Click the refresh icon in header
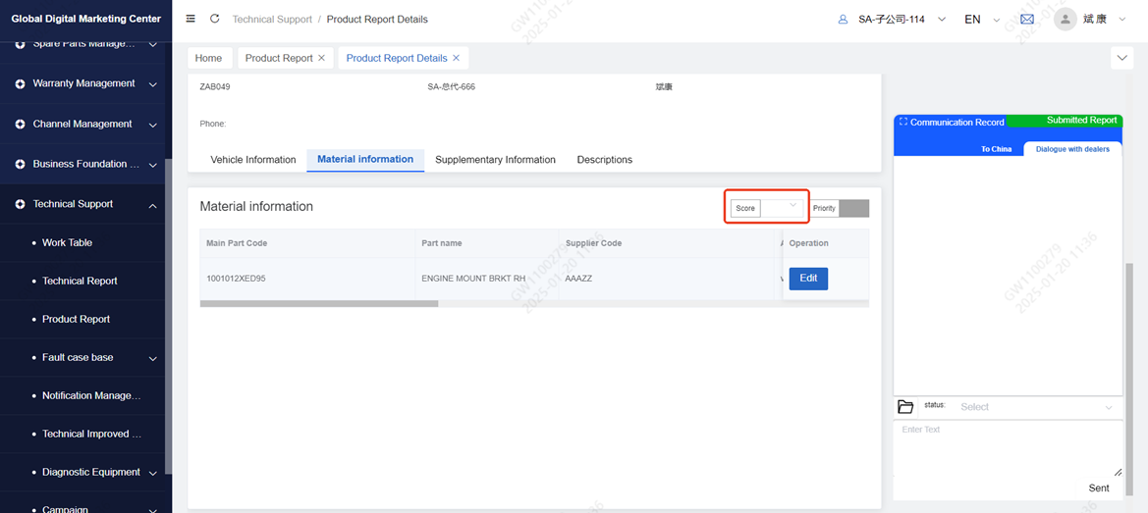The height and width of the screenshot is (513, 1148). coord(214,19)
